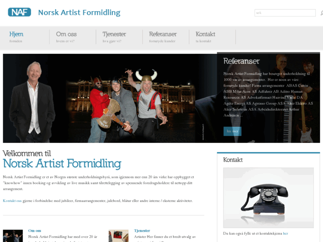The height and width of the screenshot is (242, 323).
Task: Click the search magnifier icon
Action: pos(322,13)
